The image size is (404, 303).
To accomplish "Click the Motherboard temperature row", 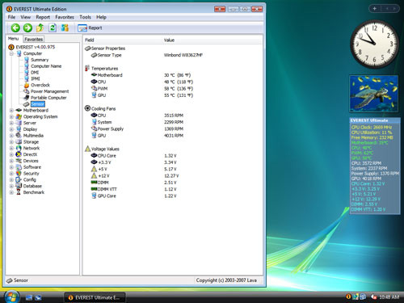I will coord(172,75).
